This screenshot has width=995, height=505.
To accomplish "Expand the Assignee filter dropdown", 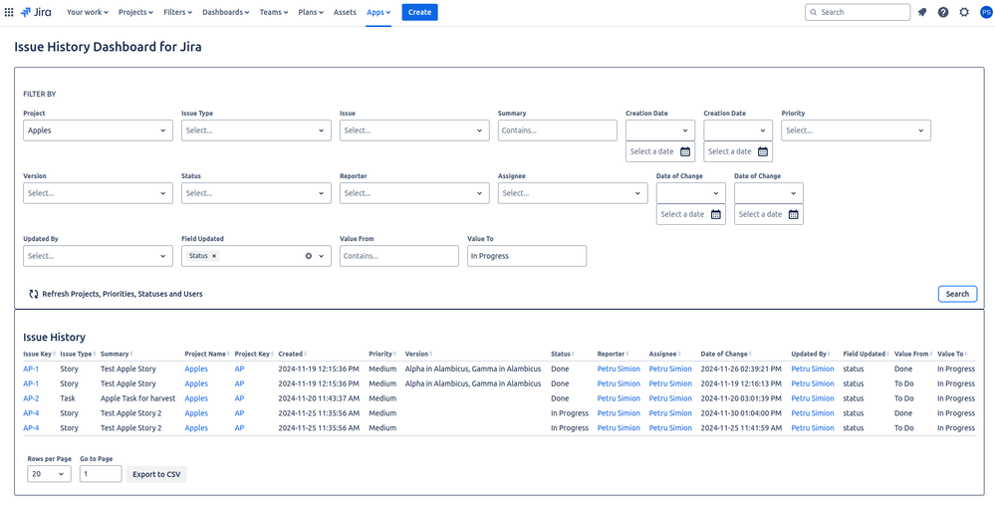I will [x=573, y=193].
